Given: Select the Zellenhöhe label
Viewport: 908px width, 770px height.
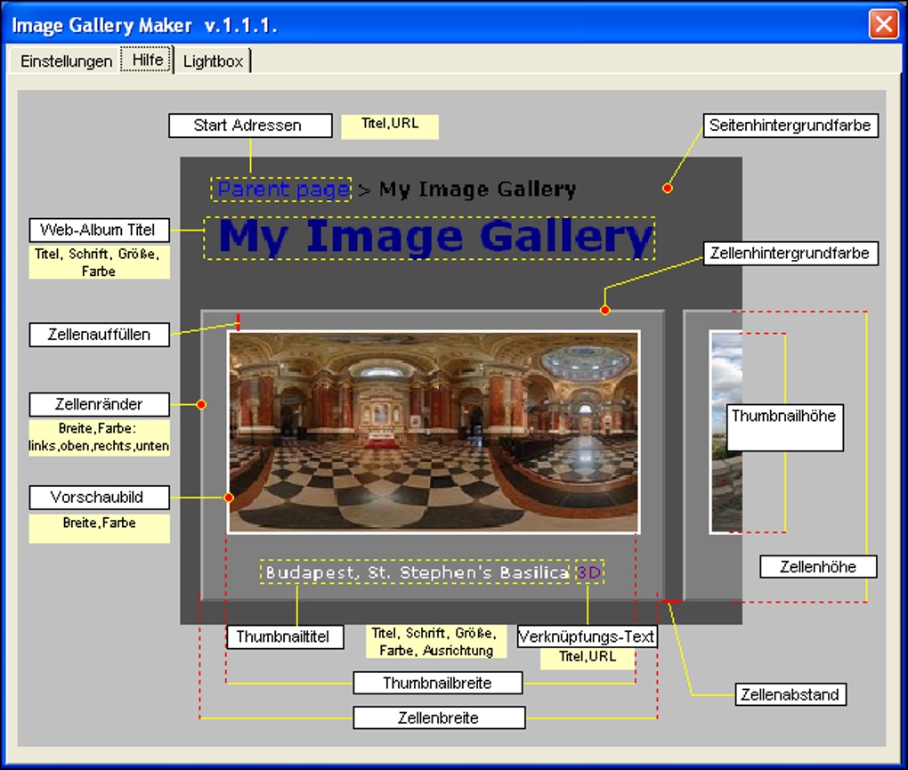Looking at the screenshot, I should [x=818, y=566].
